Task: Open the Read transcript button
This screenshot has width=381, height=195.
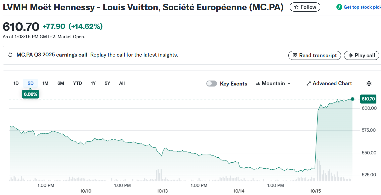Action: [315, 56]
